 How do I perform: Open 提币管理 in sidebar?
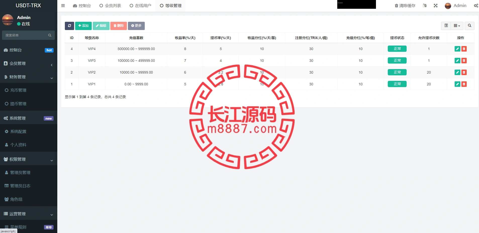click(x=29, y=104)
